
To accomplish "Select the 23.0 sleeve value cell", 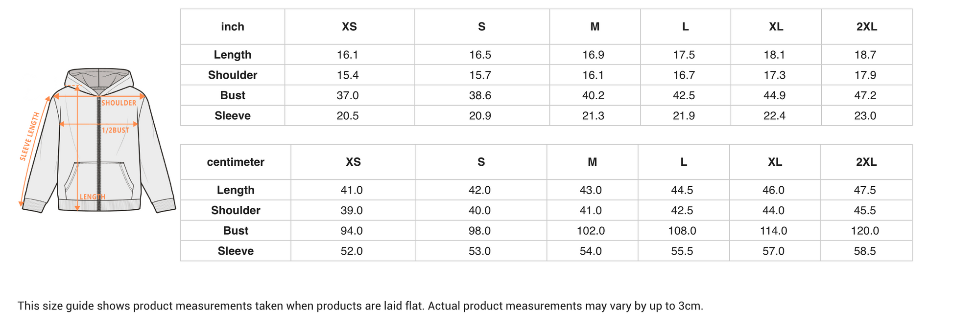I will [865, 116].
